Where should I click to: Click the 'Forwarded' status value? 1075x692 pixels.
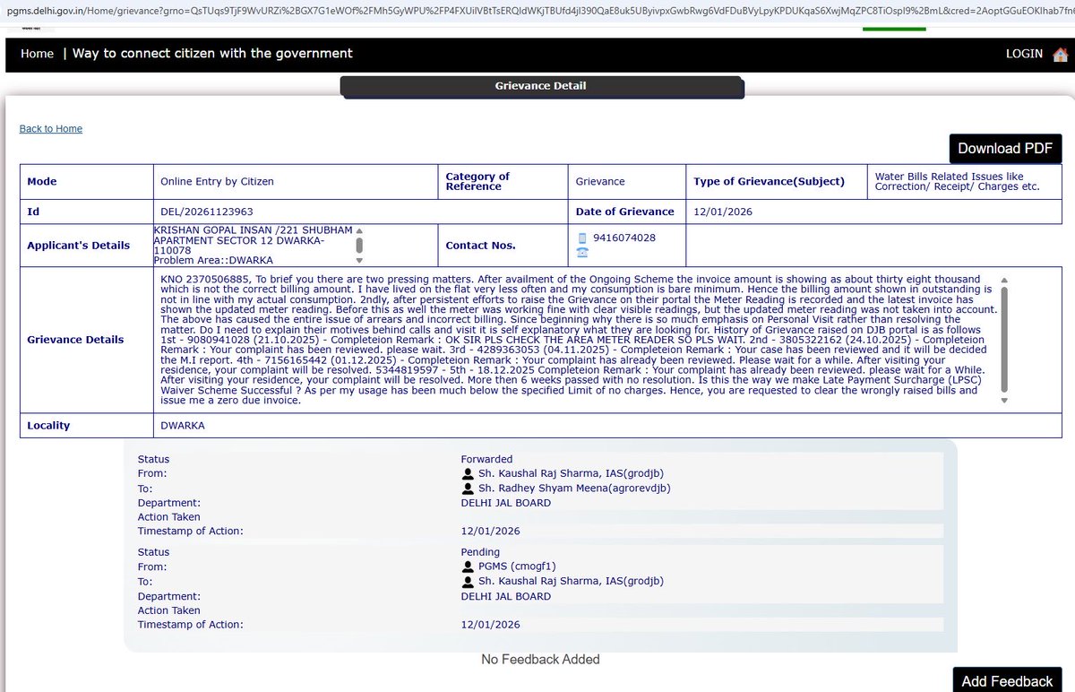(x=486, y=460)
